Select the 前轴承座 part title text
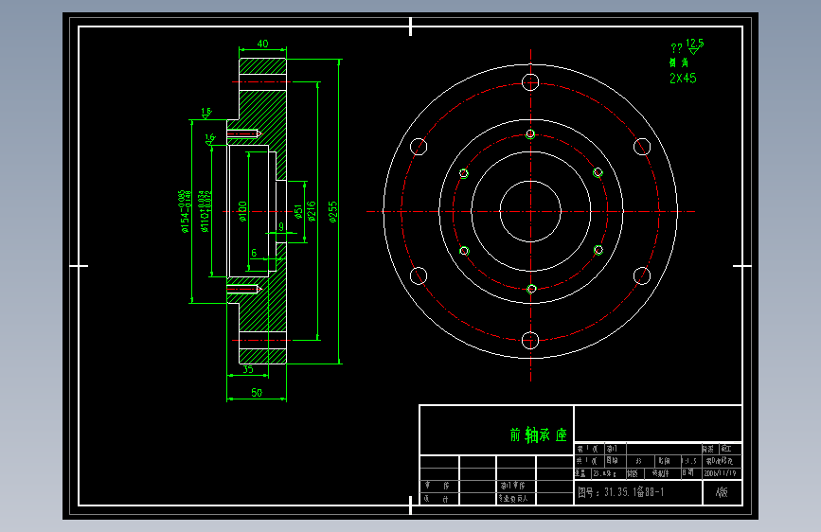Screen dimensions: 821x532 538,435
